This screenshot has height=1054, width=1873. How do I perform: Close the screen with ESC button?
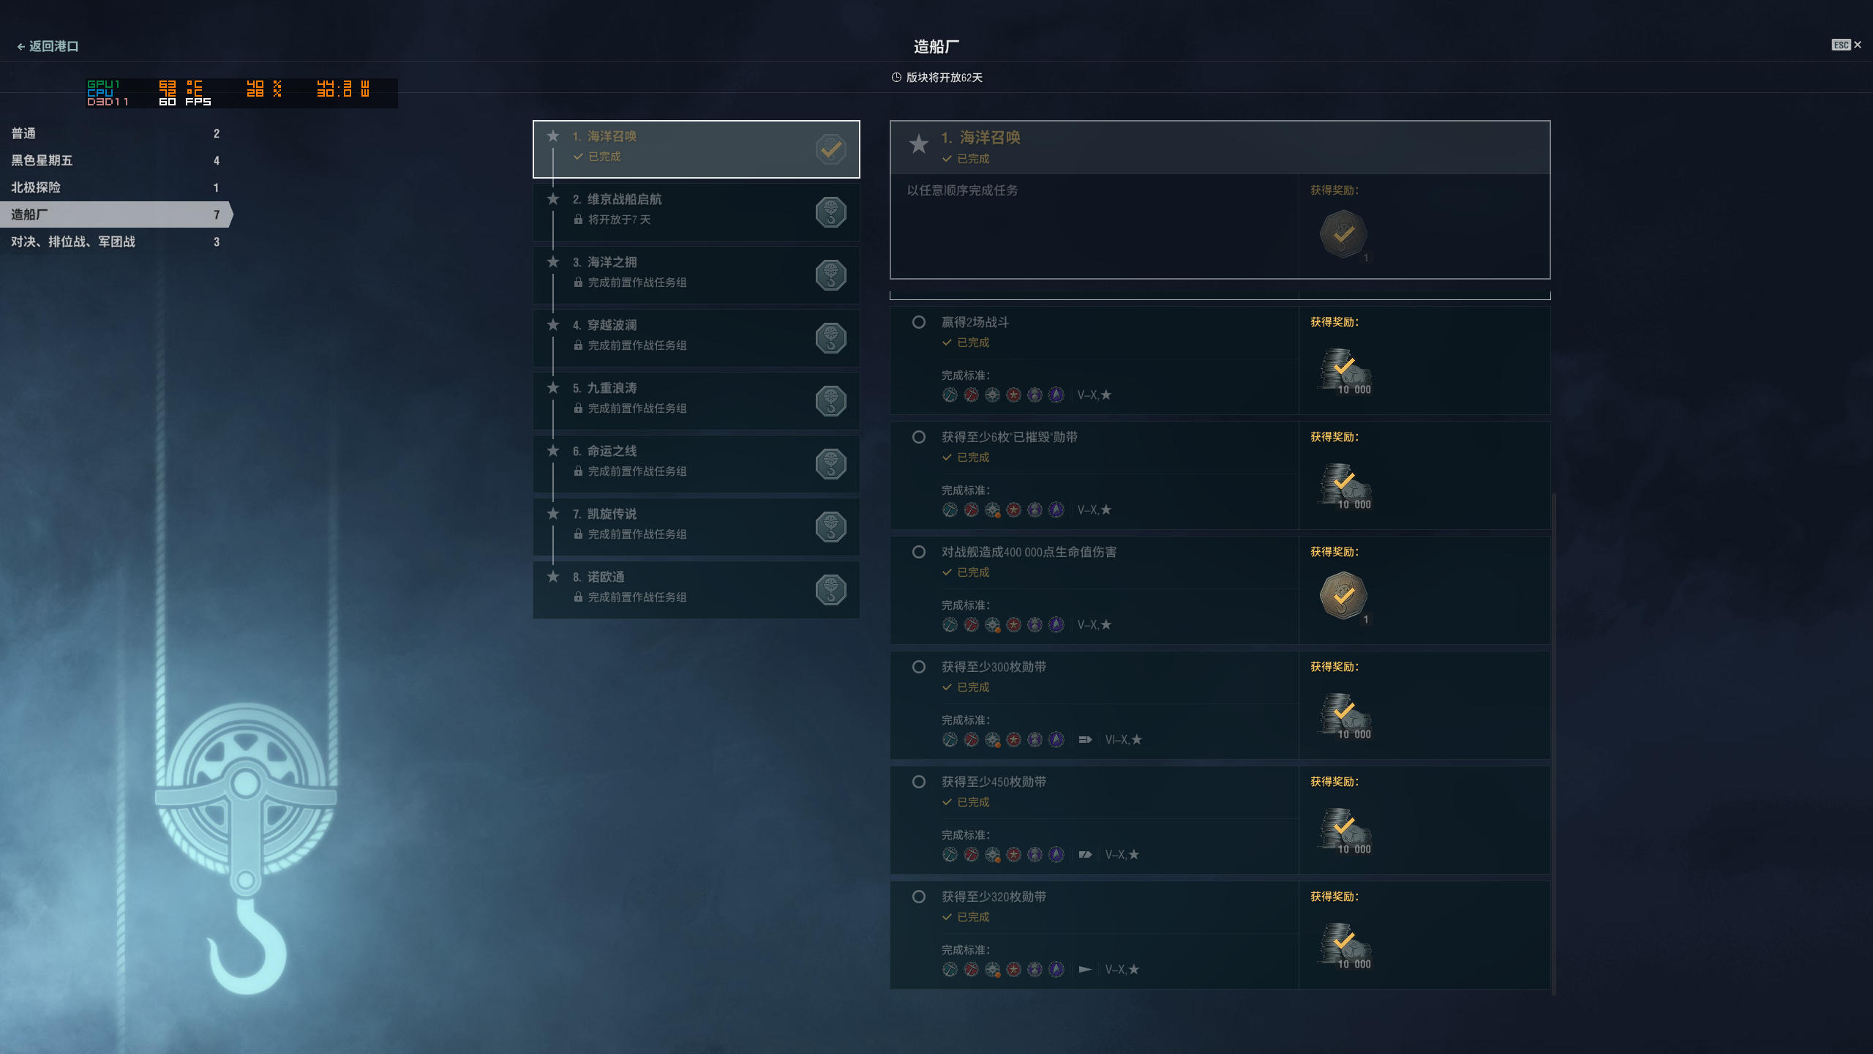pyautogui.click(x=1847, y=45)
